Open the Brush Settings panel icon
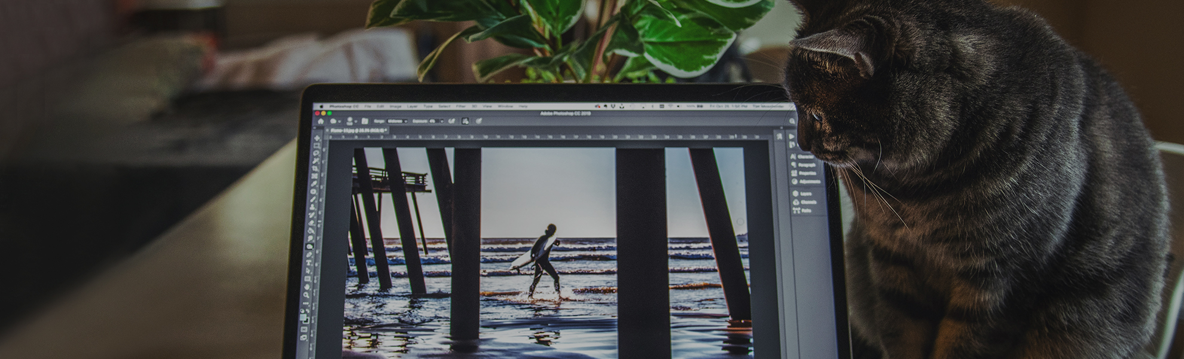Viewport: 1184px width, 359px height. pos(365,121)
